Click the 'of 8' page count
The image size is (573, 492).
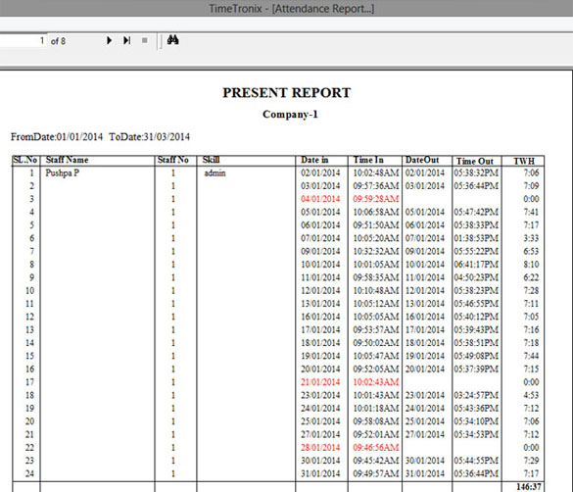tap(58, 41)
